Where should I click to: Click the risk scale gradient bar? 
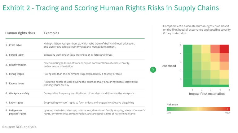(x=198, y=109)
